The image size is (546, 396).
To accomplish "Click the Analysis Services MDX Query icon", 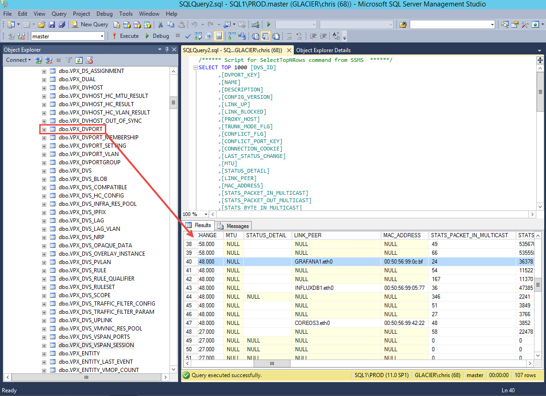I will (127, 24).
